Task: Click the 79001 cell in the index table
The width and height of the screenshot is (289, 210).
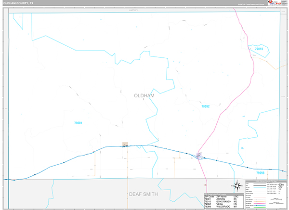Action: (x=208, y=199)
